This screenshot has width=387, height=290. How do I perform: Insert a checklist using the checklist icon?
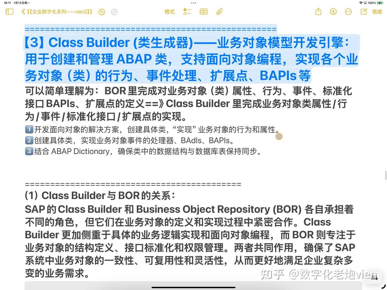click(187, 12)
